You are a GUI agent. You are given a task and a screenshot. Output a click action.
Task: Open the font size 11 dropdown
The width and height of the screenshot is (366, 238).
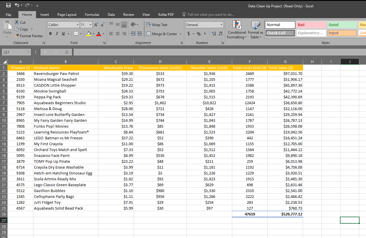click(90, 25)
